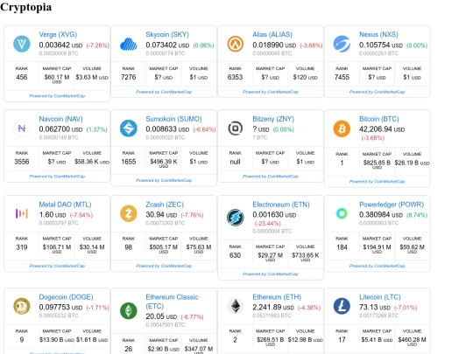This screenshot has width=473, height=354.
Task: Click the Skycoin cloud logo icon
Action: [129, 44]
